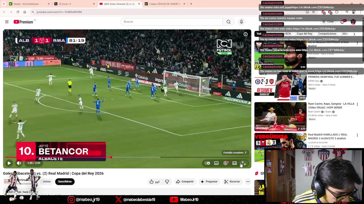The image size is (364, 204).
Task: Play the paused video
Action: pyautogui.click(x=9, y=163)
